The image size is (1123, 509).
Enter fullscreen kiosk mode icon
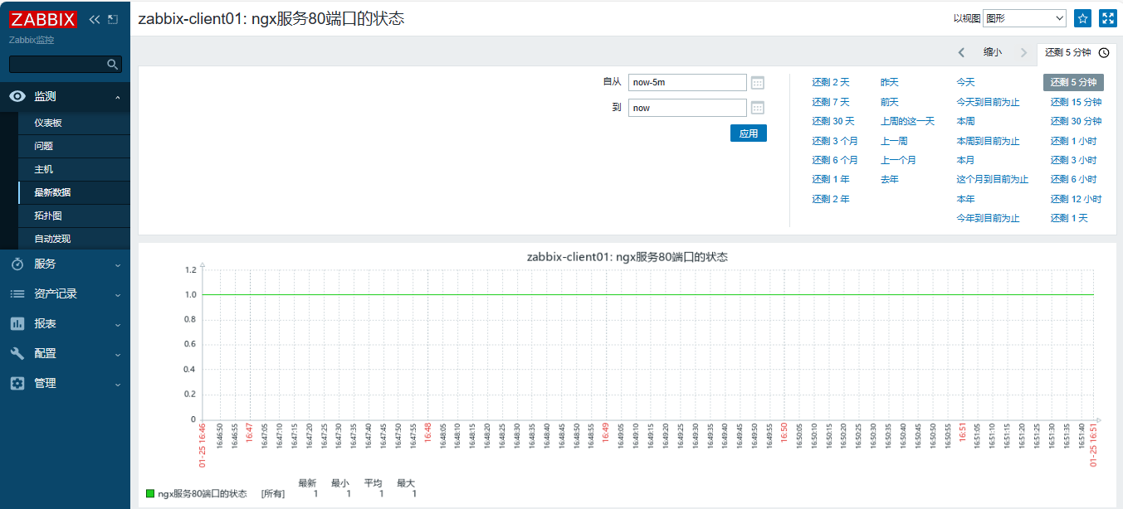coord(1107,18)
